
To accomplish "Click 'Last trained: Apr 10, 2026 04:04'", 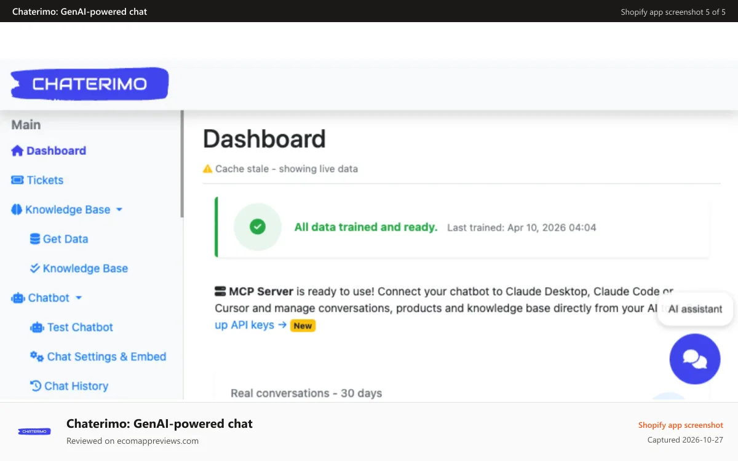I will click(x=522, y=227).
